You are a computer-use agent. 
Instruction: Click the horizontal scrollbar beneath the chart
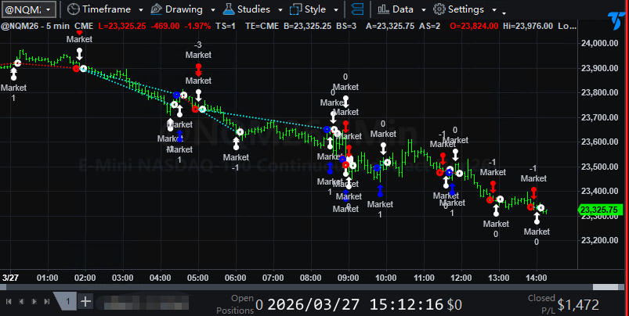point(313,288)
